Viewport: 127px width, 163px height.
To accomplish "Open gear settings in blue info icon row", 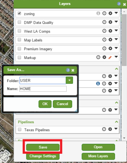I will tap(110, 83).
